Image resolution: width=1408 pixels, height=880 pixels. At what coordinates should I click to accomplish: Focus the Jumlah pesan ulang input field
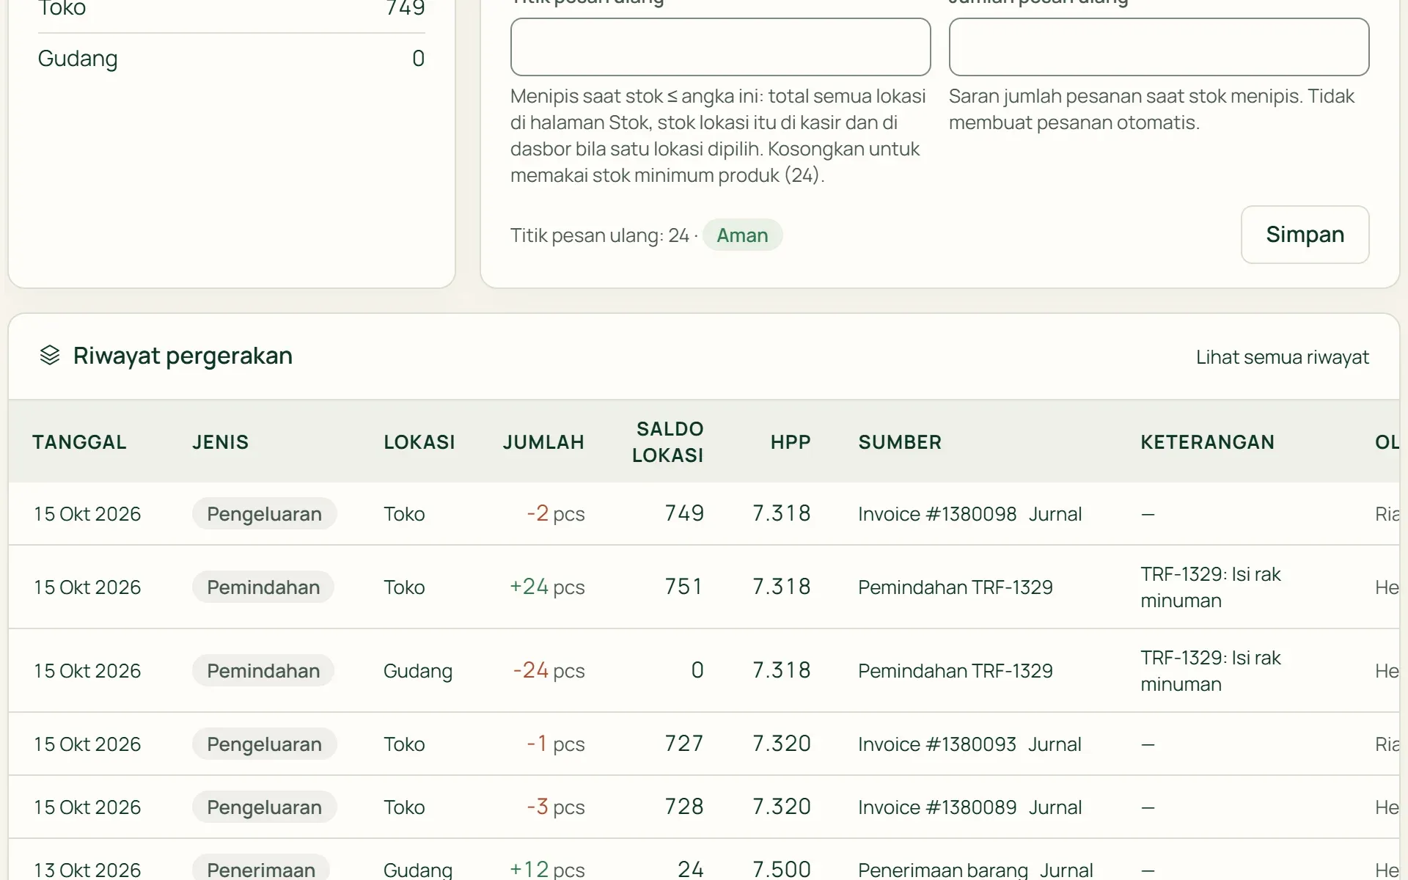tap(1159, 47)
